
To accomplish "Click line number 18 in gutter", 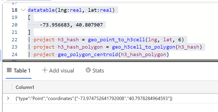I will point(14,10).
